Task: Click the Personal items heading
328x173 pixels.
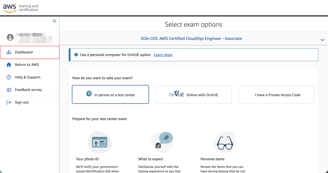Action: 213,159
